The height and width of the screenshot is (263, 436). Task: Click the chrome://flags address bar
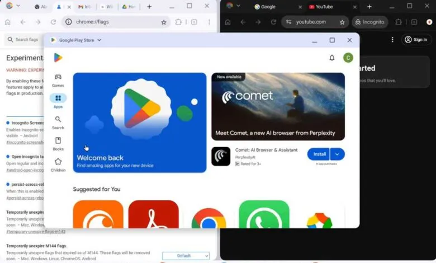coord(117,22)
